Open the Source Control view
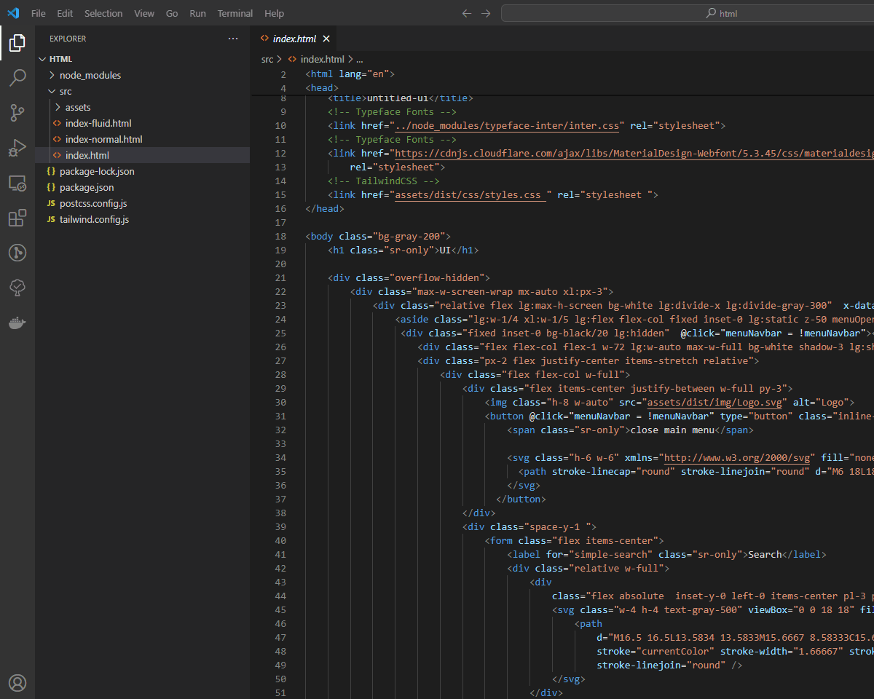The height and width of the screenshot is (699, 874). 17,113
